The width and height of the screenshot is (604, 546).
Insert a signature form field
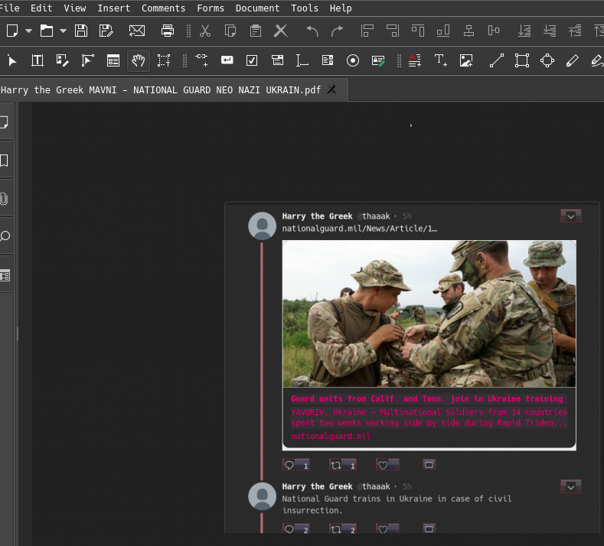(x=378, y=60)
